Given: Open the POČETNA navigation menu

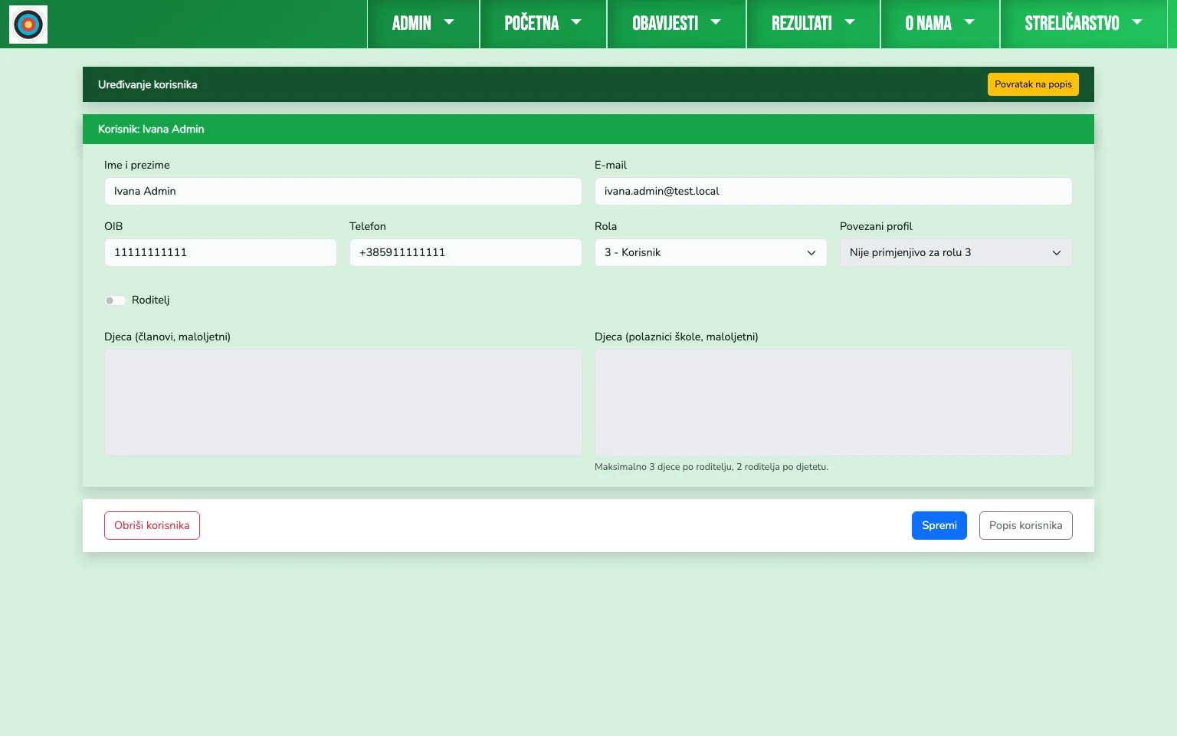Looking at the screenshot, I should [543, 24].
